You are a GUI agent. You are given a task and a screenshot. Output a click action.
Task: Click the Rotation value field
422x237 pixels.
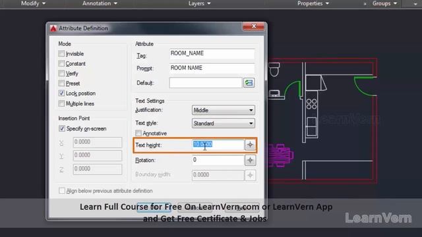[218, 160]
